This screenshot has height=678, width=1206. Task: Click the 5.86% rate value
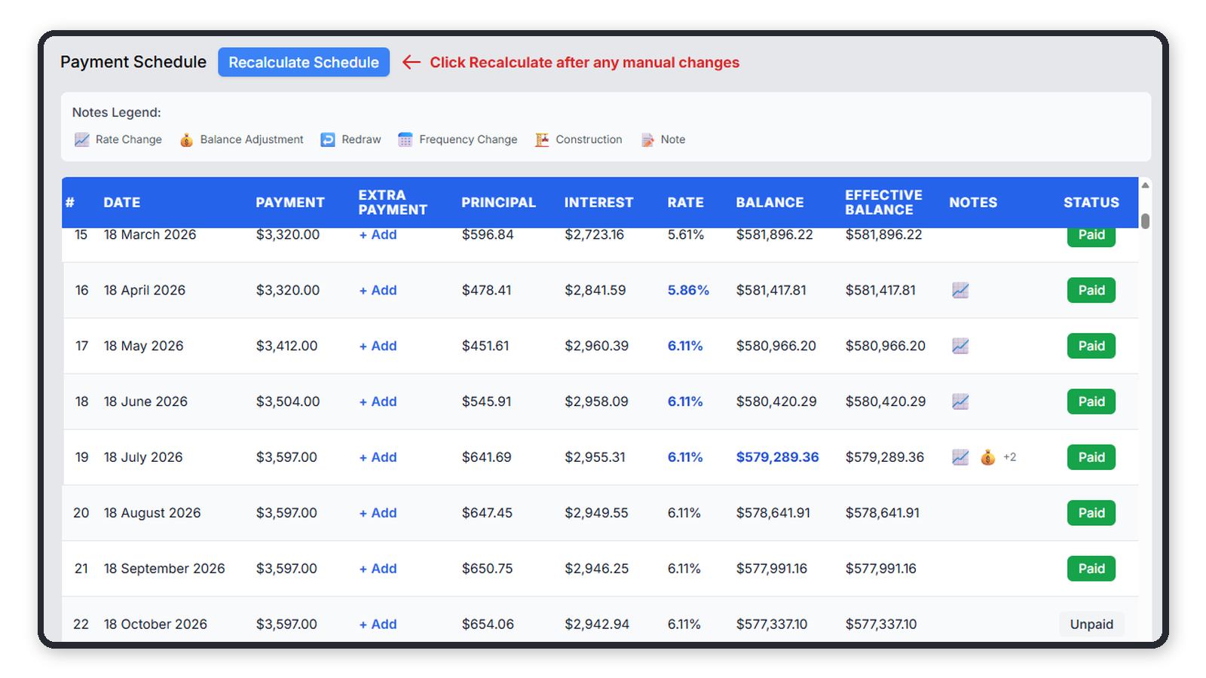688,290
